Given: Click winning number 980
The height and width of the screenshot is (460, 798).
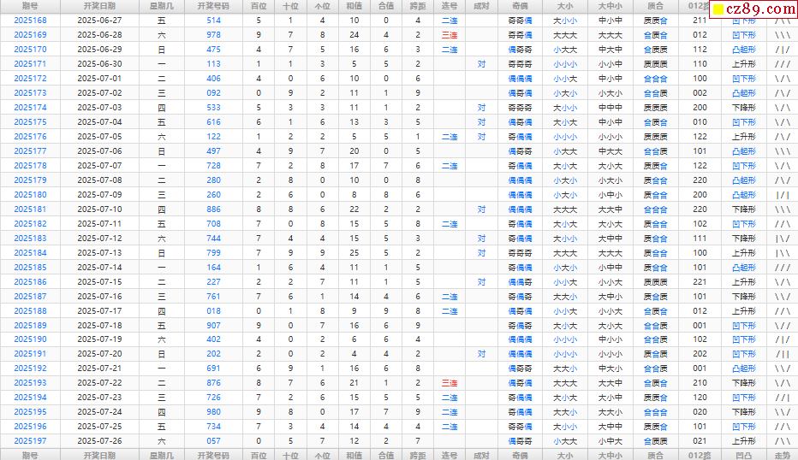Looking at the screenshot, I should click(214, 412).
